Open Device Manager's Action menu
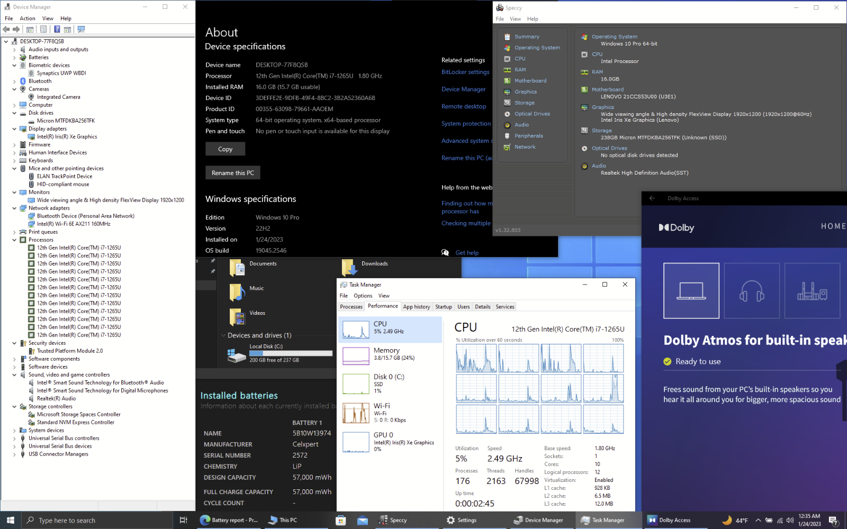 [x=28, y=19]
